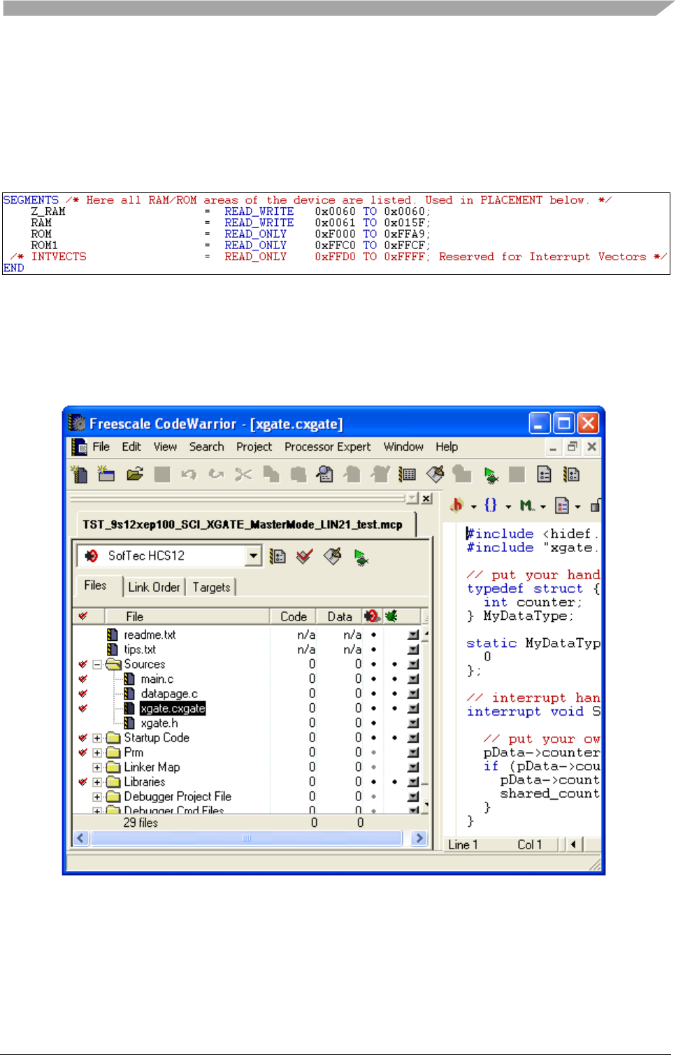Open the File menu
This screenshot has height=1055, width=676.
(x=101, y=446)
